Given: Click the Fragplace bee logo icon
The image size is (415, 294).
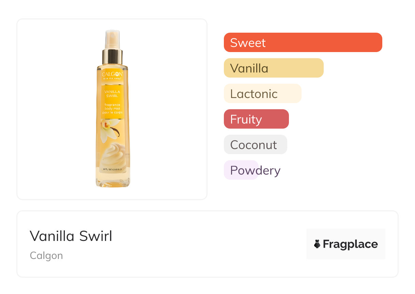Looking at the screenshot, I should point(317,244).
